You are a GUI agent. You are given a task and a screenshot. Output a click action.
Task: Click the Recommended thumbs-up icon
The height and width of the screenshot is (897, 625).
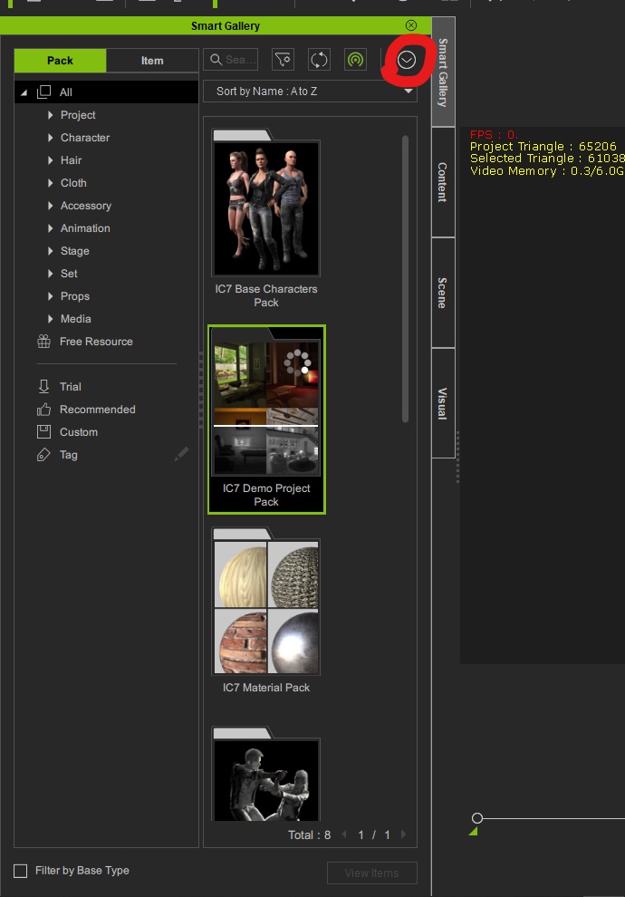coord(43,410)
